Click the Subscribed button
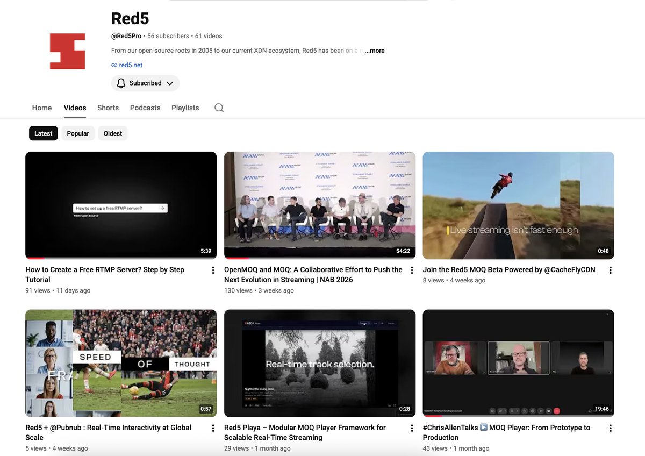Viewport: 645px width, 456px height. 145,83
